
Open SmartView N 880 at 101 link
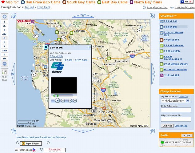(x=171, y=40)
